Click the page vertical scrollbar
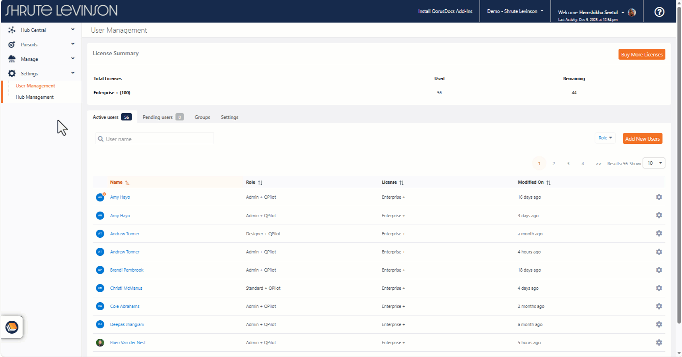Screen dimensions: 682x357 [x=679, y=161]
